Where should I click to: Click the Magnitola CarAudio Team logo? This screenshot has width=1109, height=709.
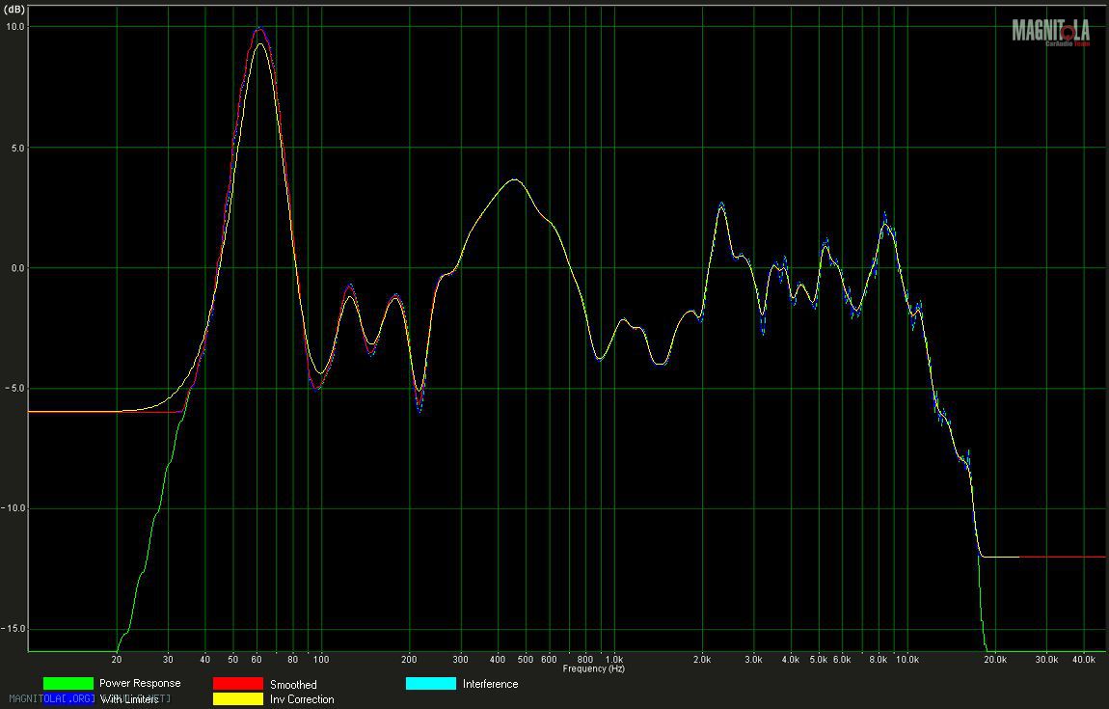pyautogui.click(x=1050, y=32)
